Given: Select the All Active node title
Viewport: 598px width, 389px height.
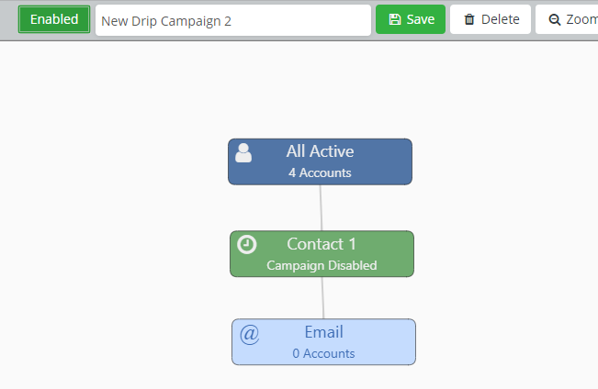Looking at the screenshot, I should point(320,151).
